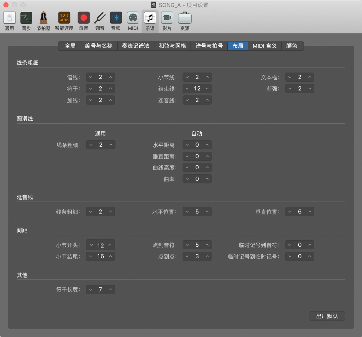This screenshot has height=337, width=362.
Task: Increase 圆滑线 slur 线条粗细 value
Action: 111,145
